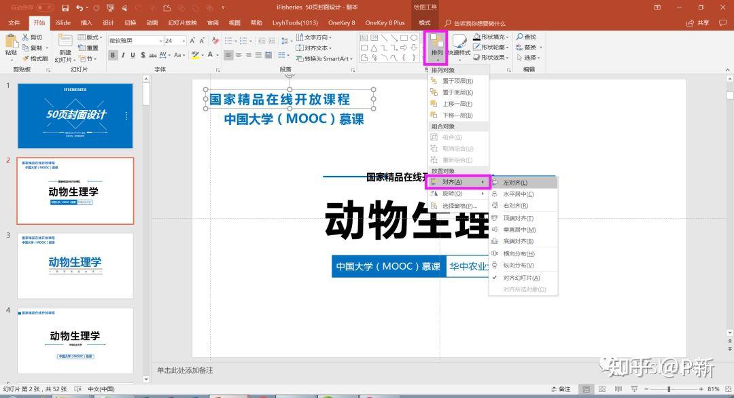Open the Layout (版式) dropdown
734x398 pixels.
(x=90, y=37)
